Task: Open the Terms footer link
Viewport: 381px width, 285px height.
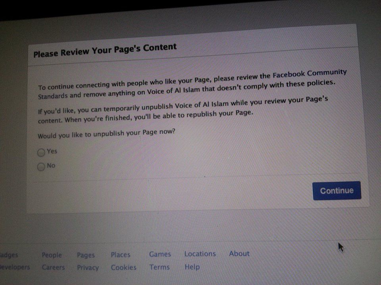Action: tap(160, 267)
